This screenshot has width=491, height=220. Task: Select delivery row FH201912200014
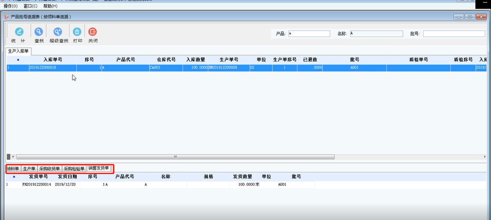pos(37,185)
